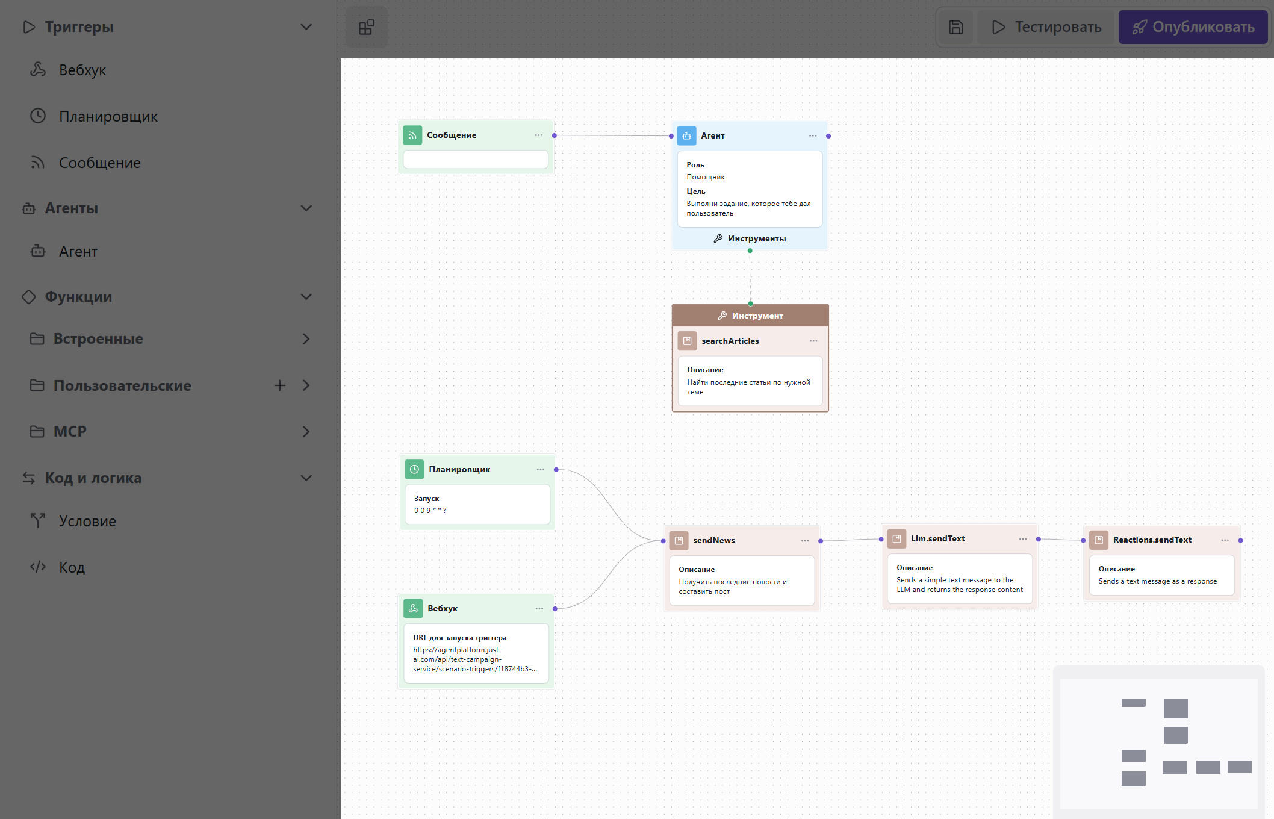The image size is (1274, 819).
Task: Open options menu of Llm.sendText node
Action: pyautogui.click(x=1022, y=538)
